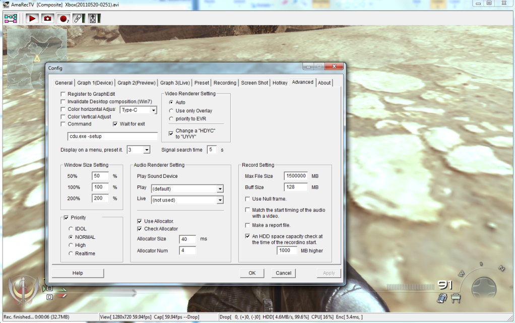The height and width of the screenshot is (323, 515).
Task: Open the Hotkey tab
Action: 280,83
